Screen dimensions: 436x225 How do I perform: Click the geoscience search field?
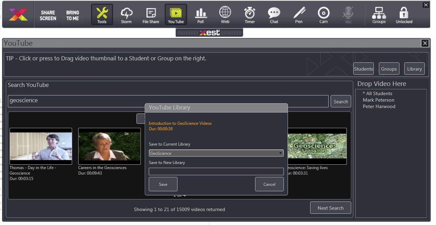coord(168,101)
